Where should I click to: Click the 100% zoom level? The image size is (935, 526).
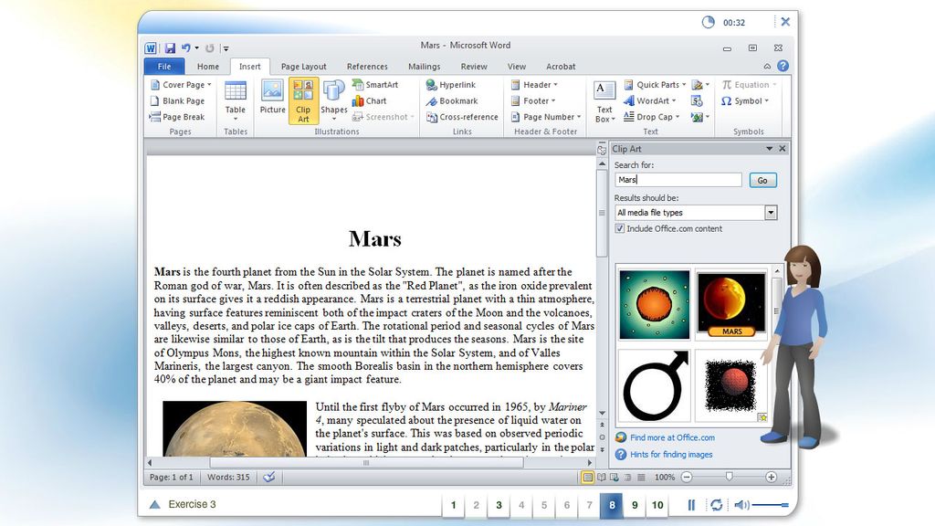click(665, 477)
